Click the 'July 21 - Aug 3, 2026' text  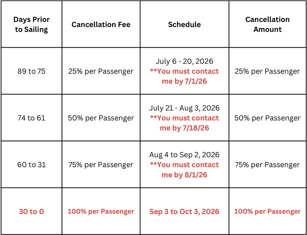coord(184,108)
